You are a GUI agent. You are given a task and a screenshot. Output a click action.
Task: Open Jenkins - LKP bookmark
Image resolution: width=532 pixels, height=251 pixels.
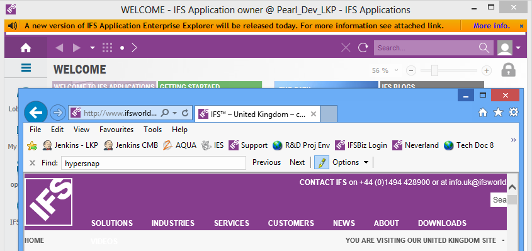pos(71,145)
